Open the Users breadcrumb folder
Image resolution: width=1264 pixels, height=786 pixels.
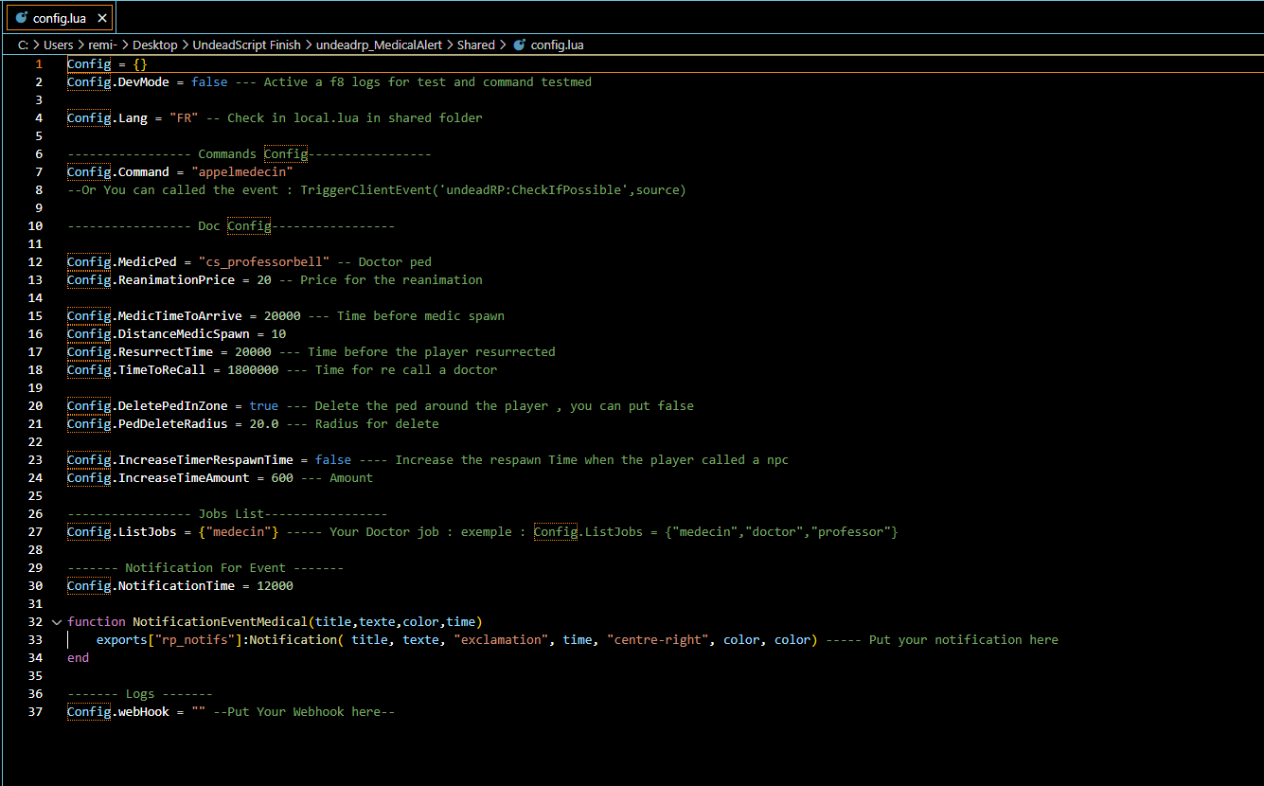[58, 45]
